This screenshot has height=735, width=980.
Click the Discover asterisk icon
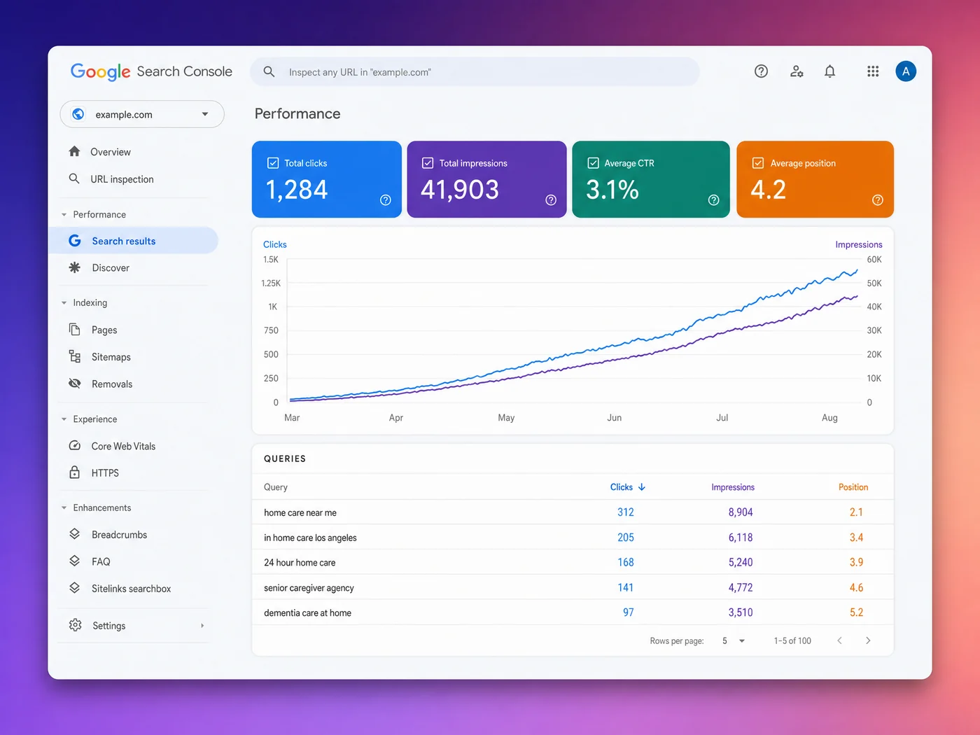[75, 267]
